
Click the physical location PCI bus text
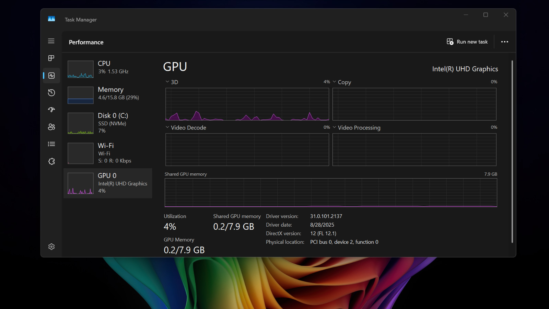(x=344, y=242)
